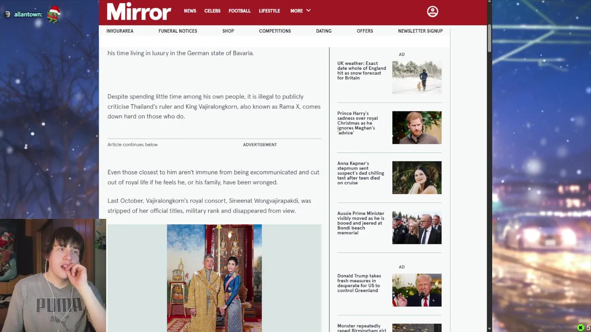591x332 pixels.
Task: Click the allantown streamer name label
Action: (x=28, y=14)
